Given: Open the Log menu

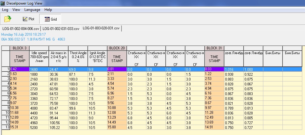Looking at the screenshot, I should (5, 10).
